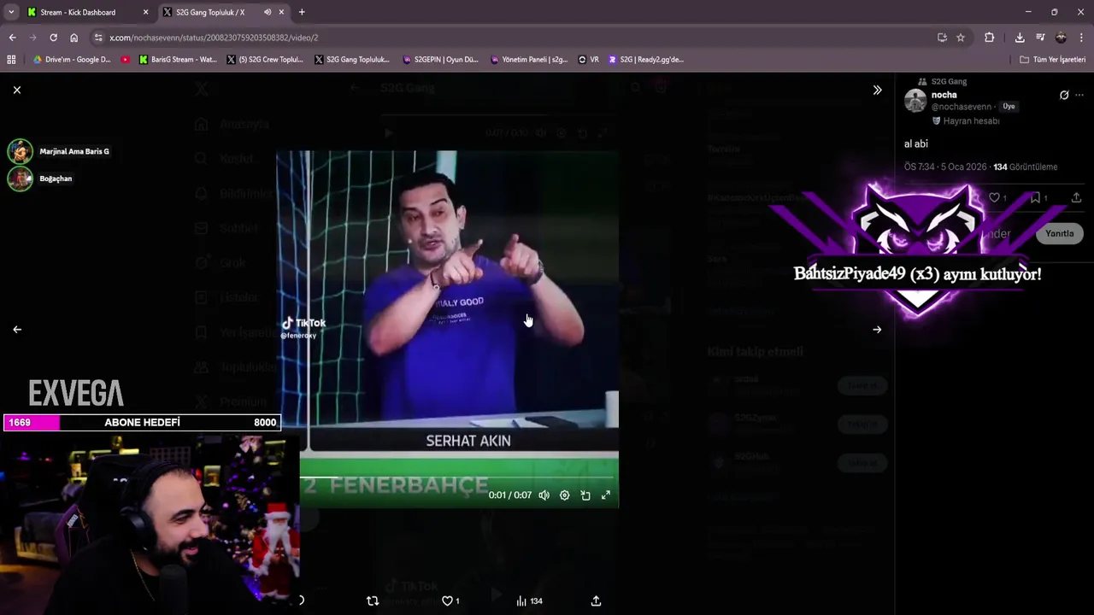Open the apps grid in bookmarks bar
The width and height of the screenshot is (1094, 615).
coord(11,60)
